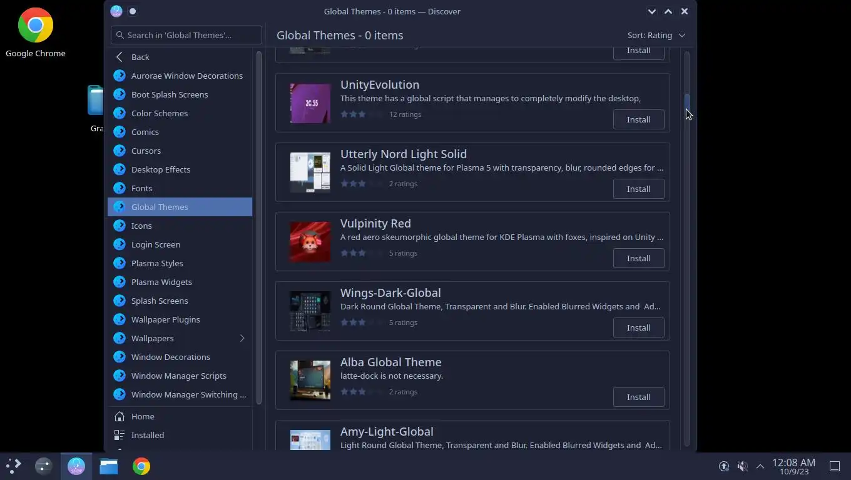Go to the Home page

click(180, 416)
